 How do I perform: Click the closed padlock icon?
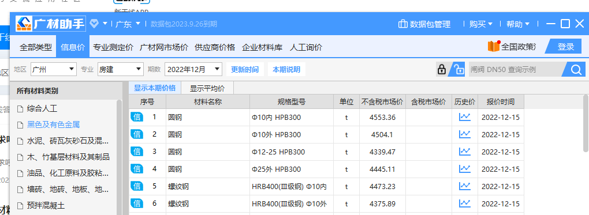(442, 69)
